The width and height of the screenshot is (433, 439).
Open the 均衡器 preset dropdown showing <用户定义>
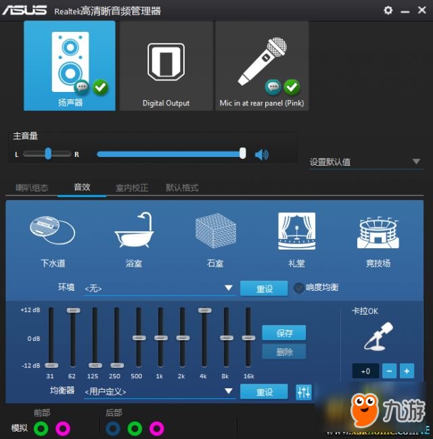point(160,391)
